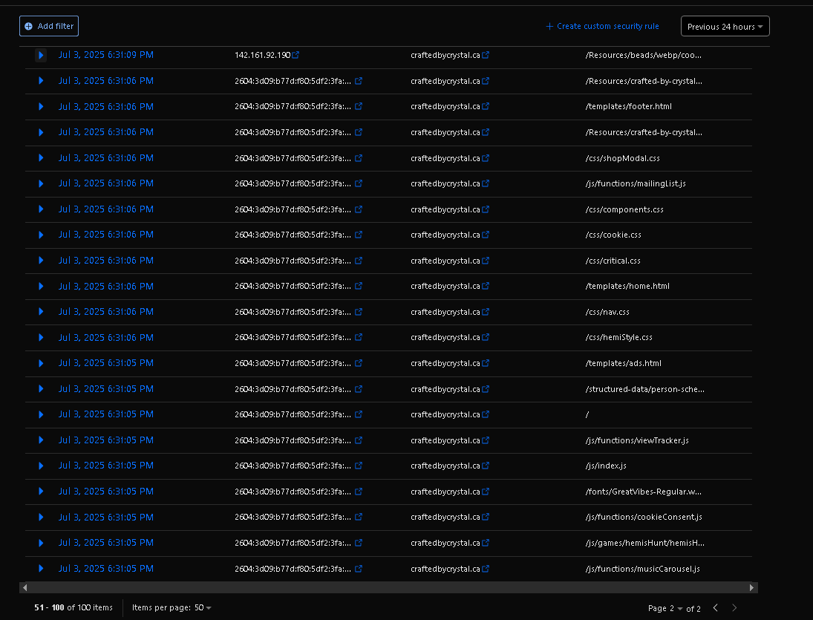The image size is (813, 620).
Task: Click horizontal scrollbar left arrow
Action: (25, 587)
